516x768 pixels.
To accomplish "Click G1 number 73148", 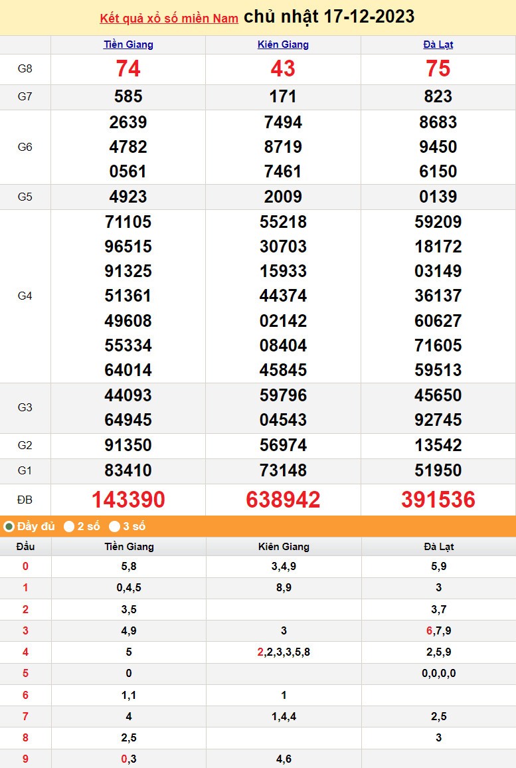I will pos(283,470).
